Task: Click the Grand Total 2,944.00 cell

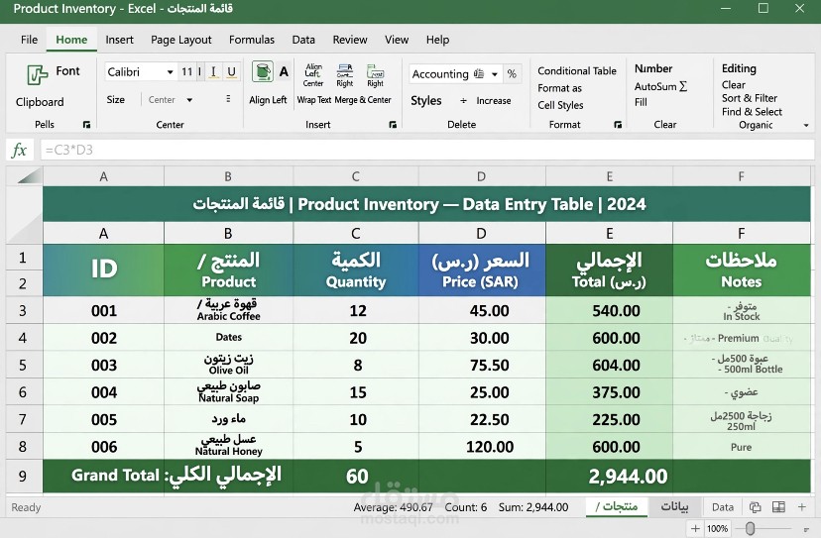Action: point(609,477)
